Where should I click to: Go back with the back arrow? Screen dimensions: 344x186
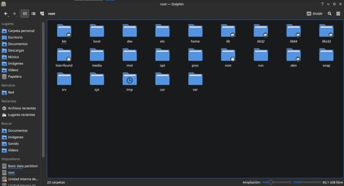tap(6, 13)
